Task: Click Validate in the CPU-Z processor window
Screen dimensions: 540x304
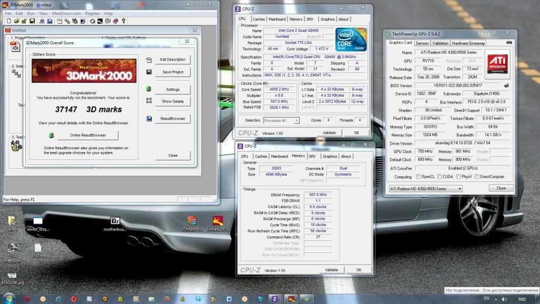Action: (329, 132)
